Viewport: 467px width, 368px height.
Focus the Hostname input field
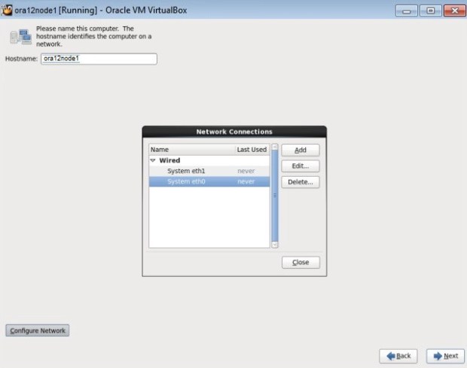pyautogui.click(x=99, y=59)
